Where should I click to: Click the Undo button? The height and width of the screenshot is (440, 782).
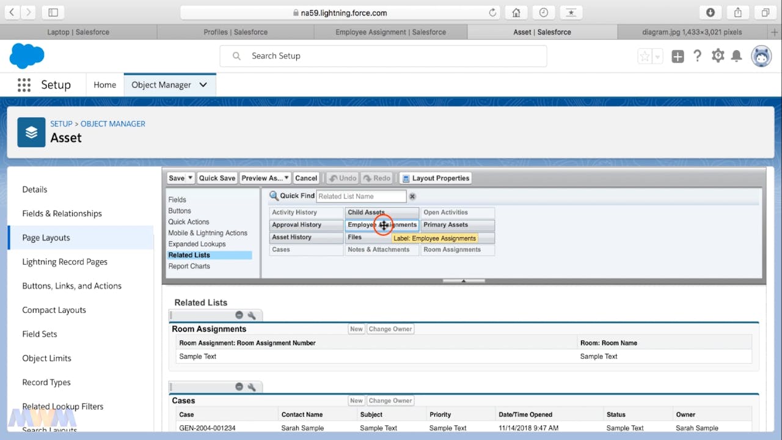(342, 178)
